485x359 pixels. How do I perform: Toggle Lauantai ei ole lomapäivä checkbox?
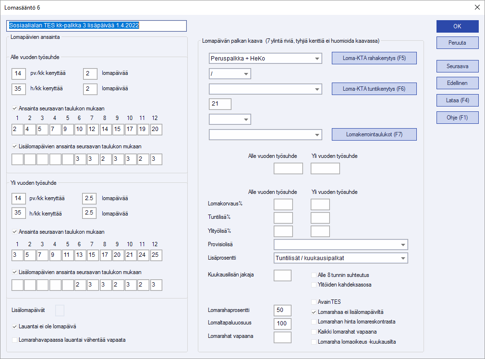click(15, 326)
